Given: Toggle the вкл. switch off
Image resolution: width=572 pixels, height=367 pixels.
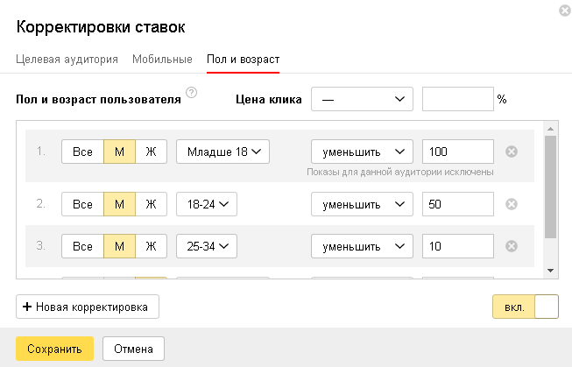Looking at the screenshot, I should (x=526, y=307).
